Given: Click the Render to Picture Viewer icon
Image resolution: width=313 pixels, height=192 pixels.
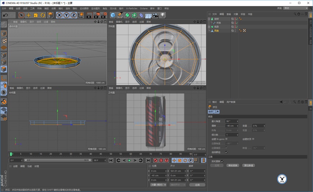Looking at the screenshot, I should [97, 15].
